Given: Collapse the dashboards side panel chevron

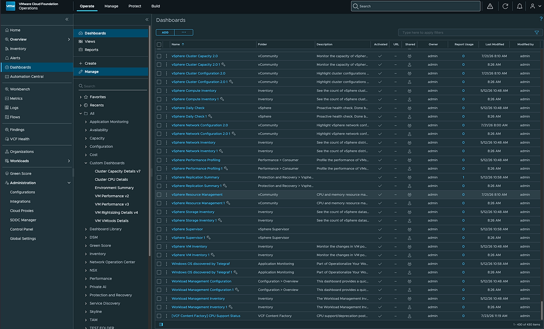Looking at the screenshot, I should [x=147, y=20].
